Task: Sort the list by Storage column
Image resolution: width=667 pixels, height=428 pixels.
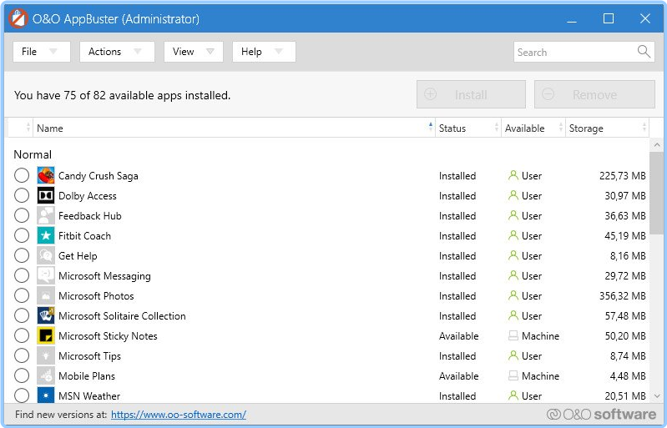Action: click(604, 128)
